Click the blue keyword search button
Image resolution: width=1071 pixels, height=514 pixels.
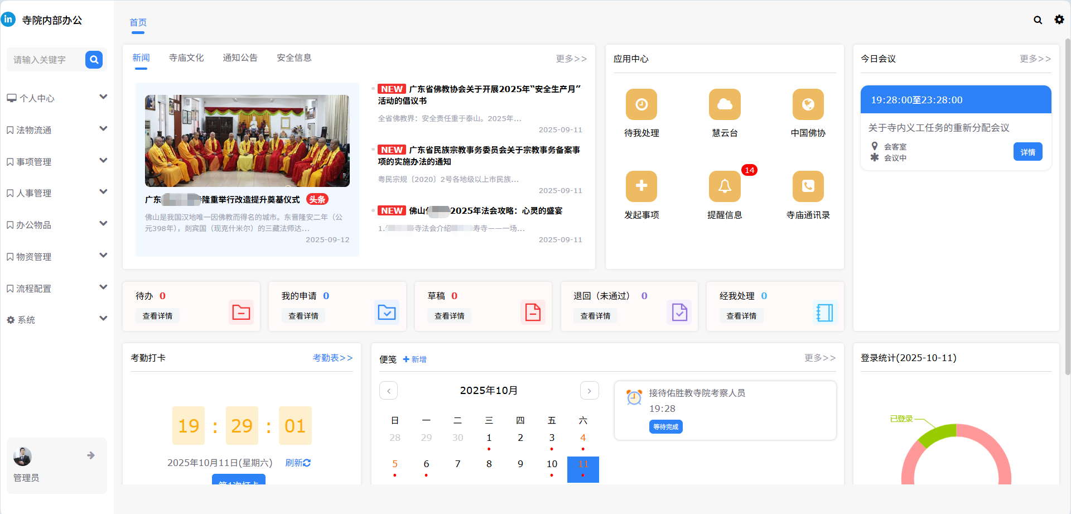click(x=94, y=60)
